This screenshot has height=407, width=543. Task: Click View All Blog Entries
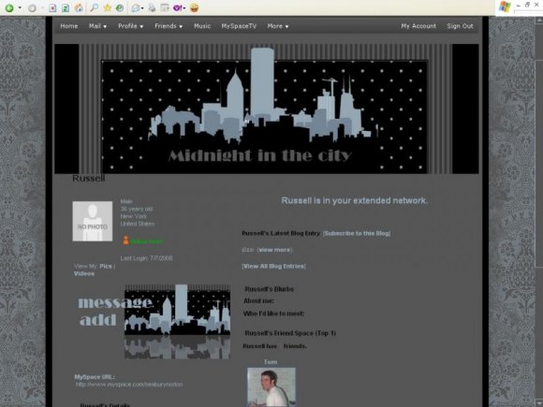[273, 266]
